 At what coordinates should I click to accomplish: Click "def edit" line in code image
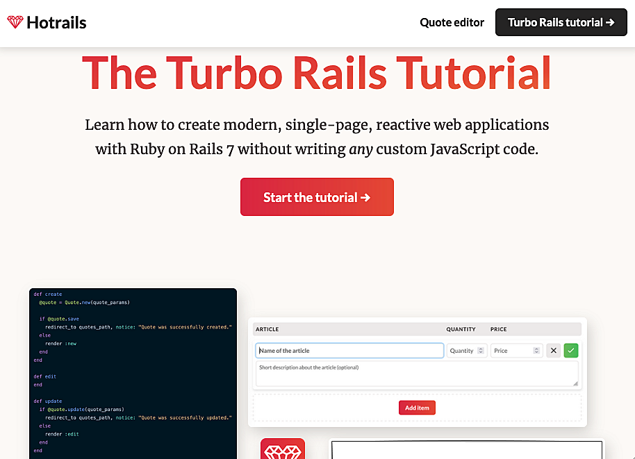point(45,376)
